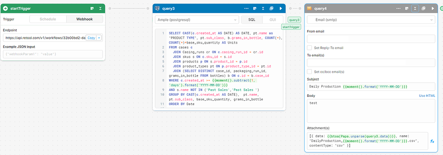The width and height of the screenshot is (443, 155).
Task: Open the note icon on startTrigger block
Action: click(x=92, y=9)
